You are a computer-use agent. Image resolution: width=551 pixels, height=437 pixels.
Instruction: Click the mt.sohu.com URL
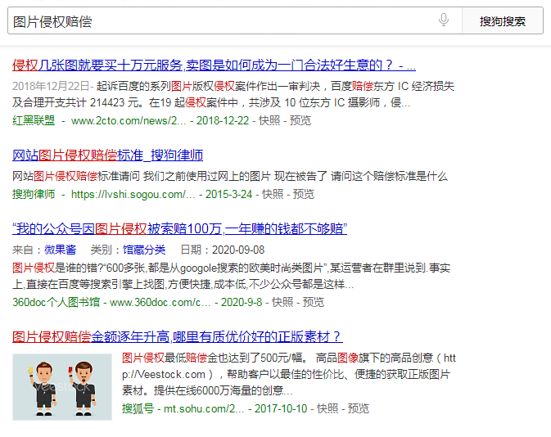point(204,408)
